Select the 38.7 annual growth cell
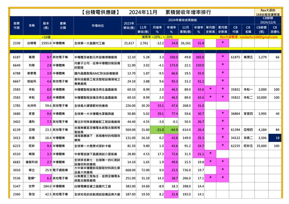This screenshot has width=289, height=204. [171, 178]
